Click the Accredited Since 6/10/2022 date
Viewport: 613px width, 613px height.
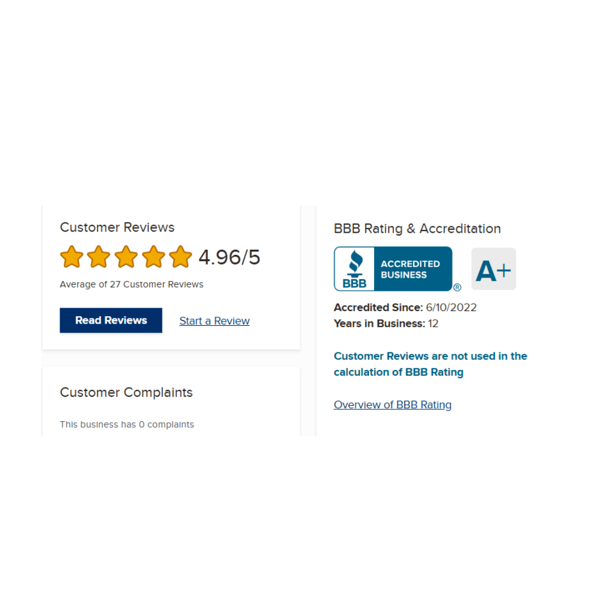click(451, 307)
